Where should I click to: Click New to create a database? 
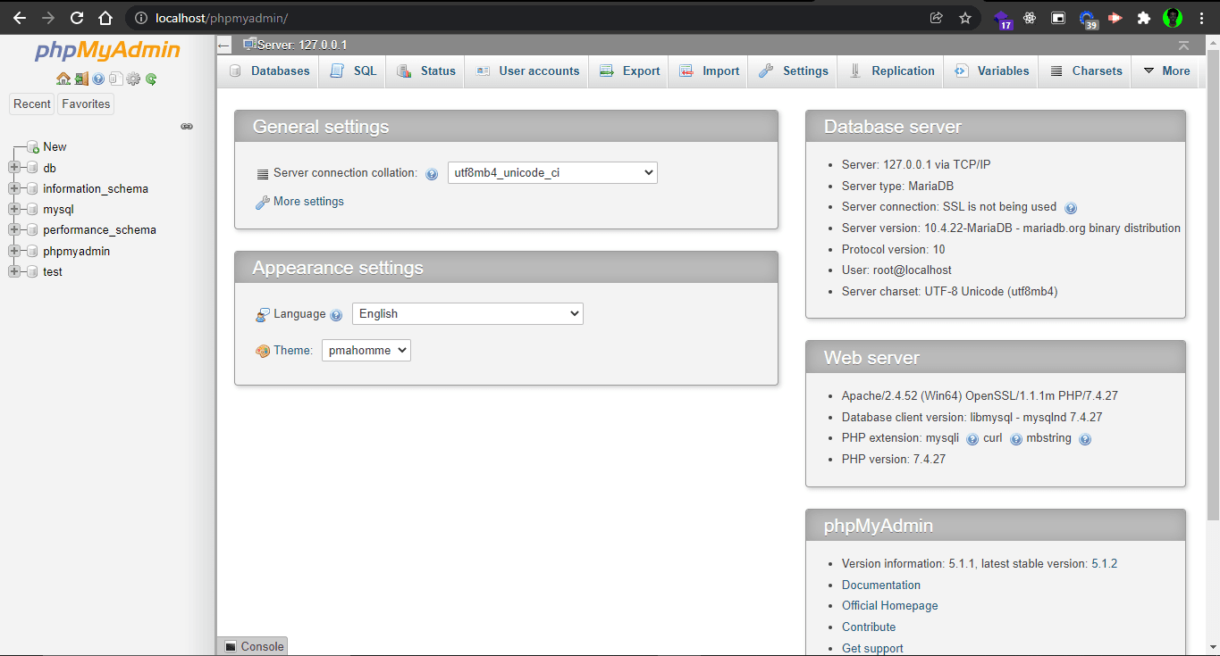click(55, 147)
